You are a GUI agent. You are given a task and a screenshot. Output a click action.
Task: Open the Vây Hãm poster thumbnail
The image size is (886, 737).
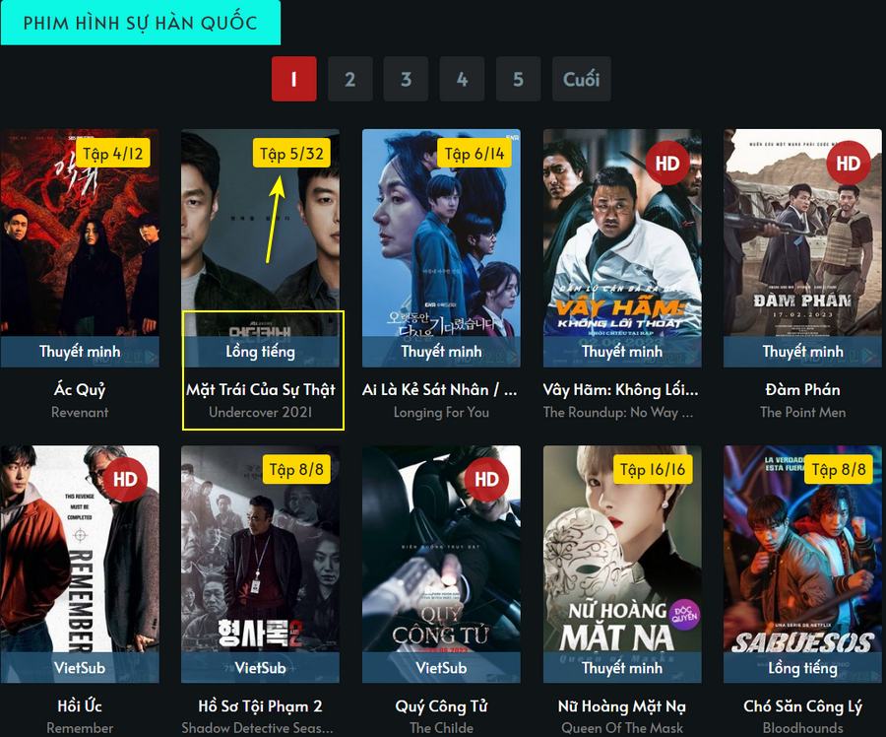coord(622,247)
